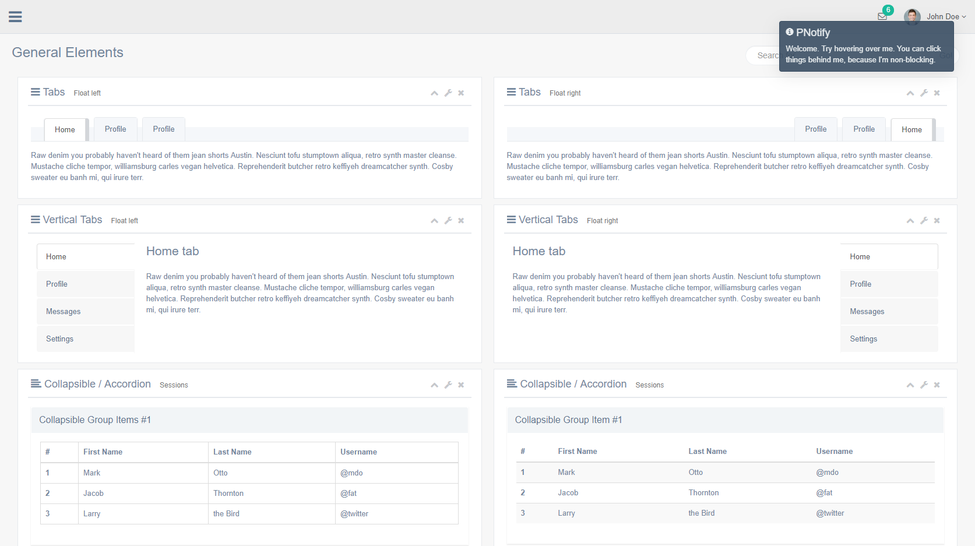Screen dimensions: 975x546
Task: Select Settings in right Vertical Tabs
Action: coord(889,339)
